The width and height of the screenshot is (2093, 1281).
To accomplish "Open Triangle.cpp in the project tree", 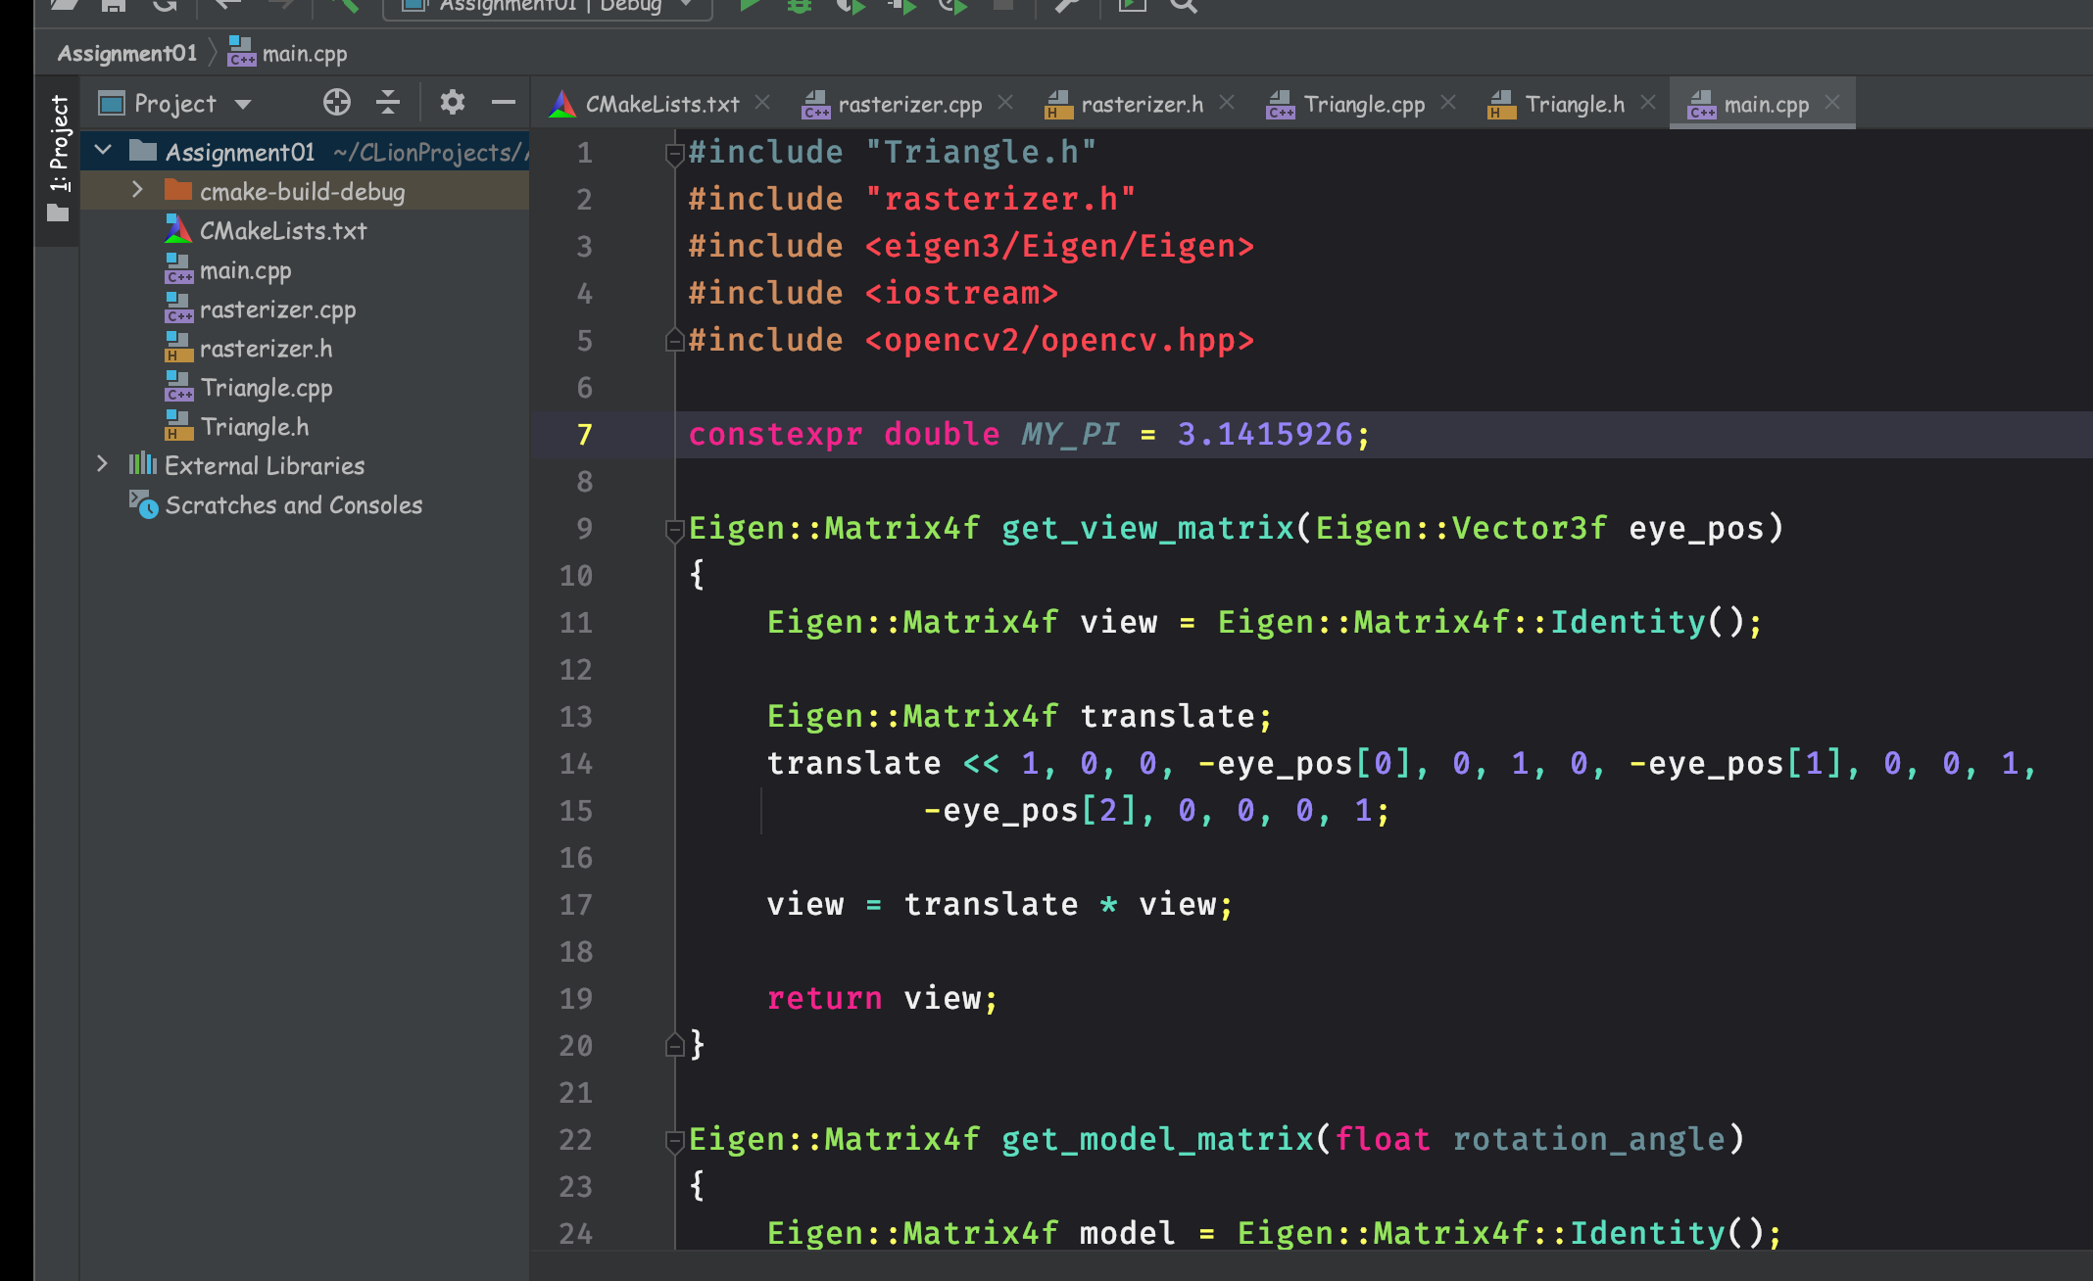I will [x=266, y=388].
